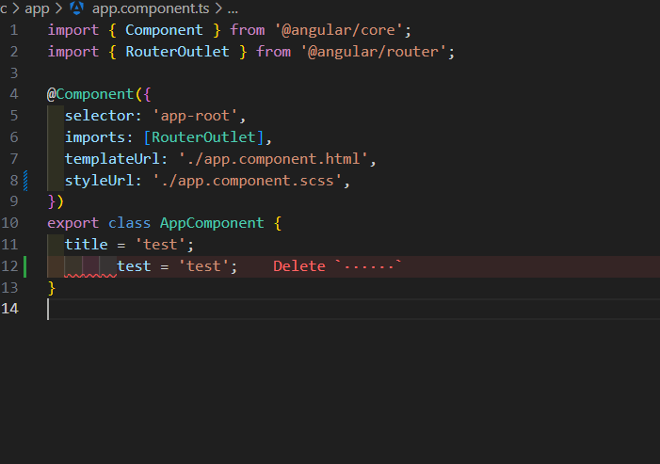Click the 'test' variable name on line 12
Screen dimensions: 660x464
[134, 265]
